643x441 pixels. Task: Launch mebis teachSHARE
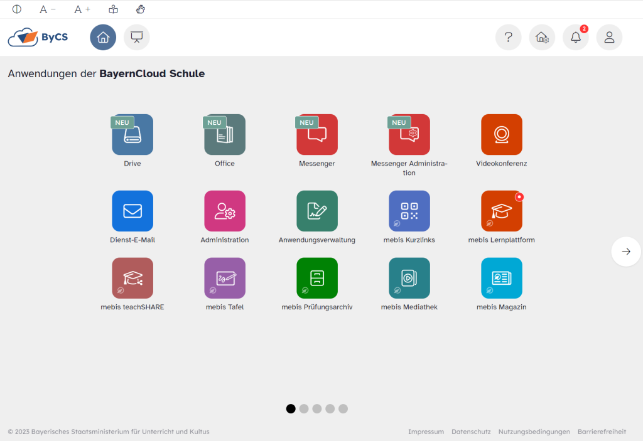click(132, 278)
